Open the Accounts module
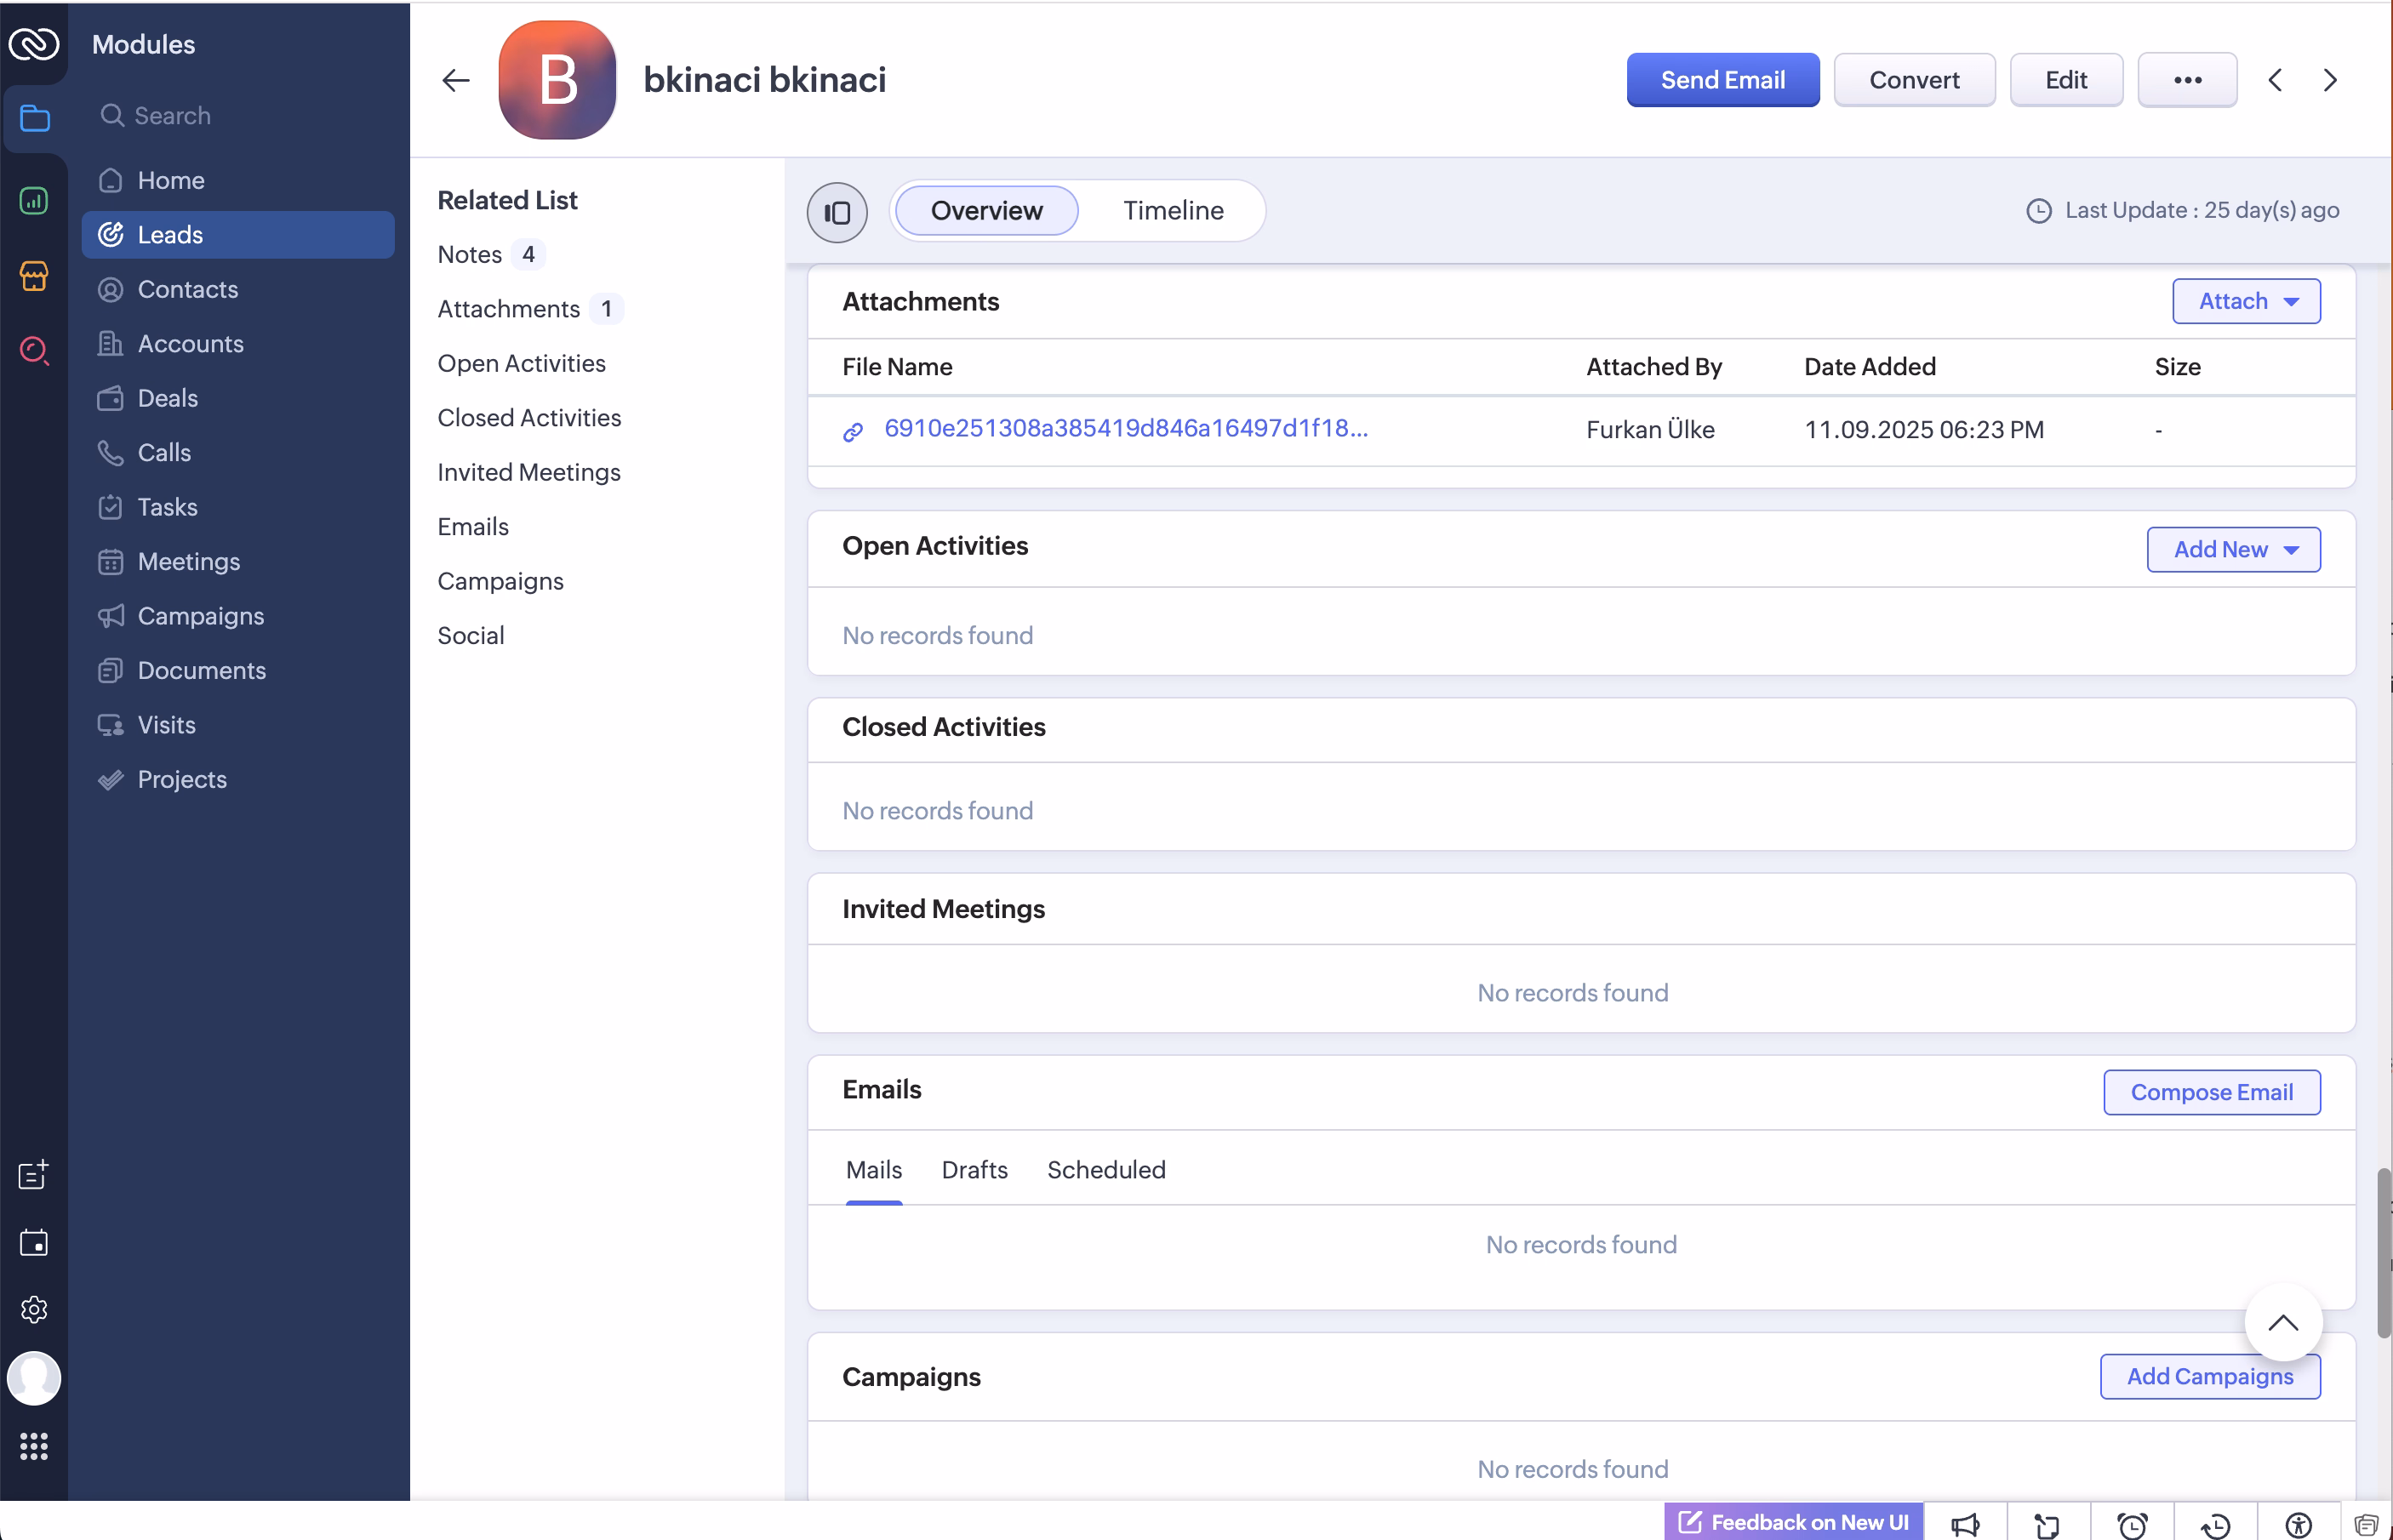This screenshot has height=1540, width=2393. coord(238,344)
